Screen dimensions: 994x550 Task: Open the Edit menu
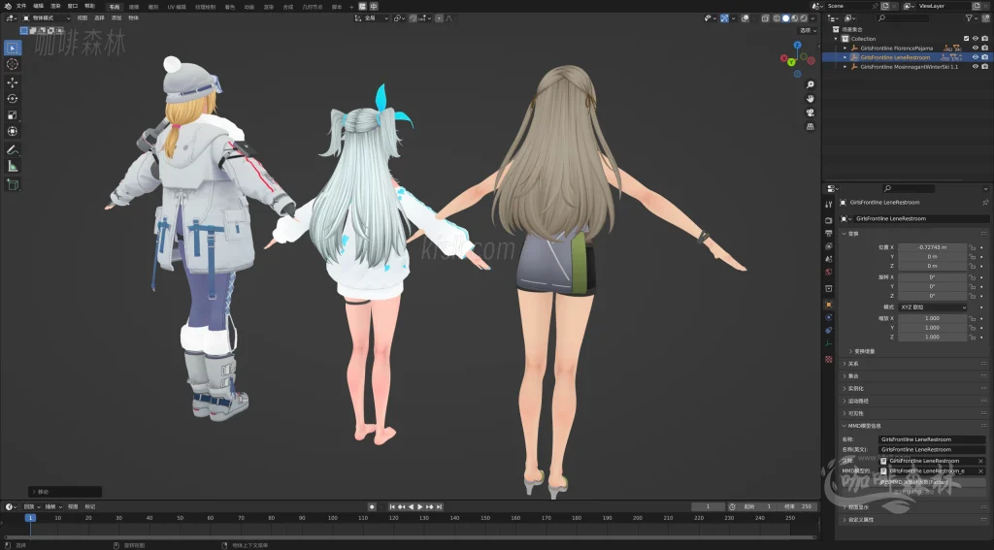click(38, 7)
